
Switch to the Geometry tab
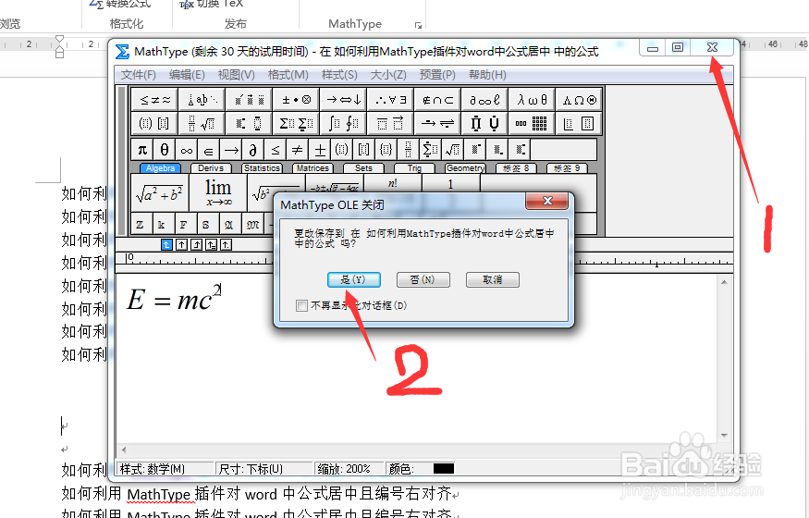click(x=465, y=168)
